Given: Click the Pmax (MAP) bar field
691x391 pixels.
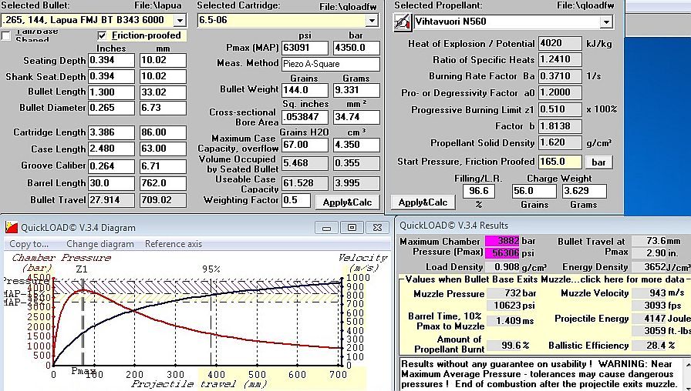Looking at the screenshot, I should tap(356, 48).
